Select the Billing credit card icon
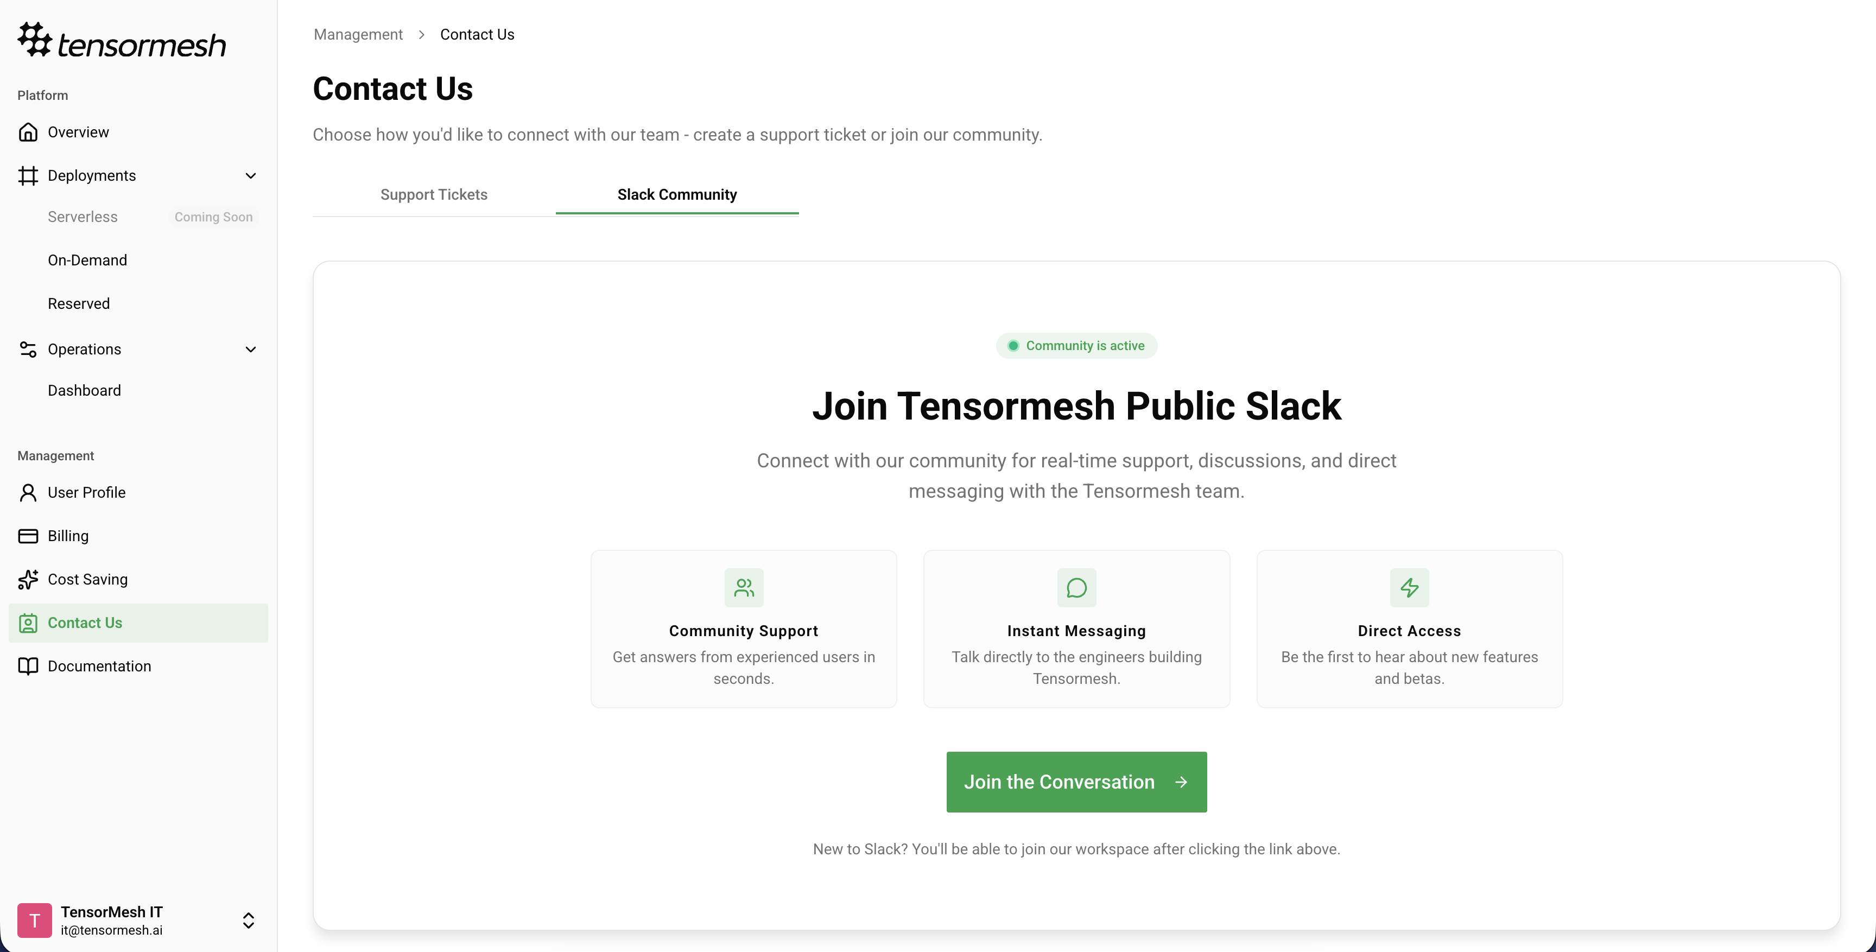The height and width of the screenshot is (952, 1876). (x=28, y=535)
